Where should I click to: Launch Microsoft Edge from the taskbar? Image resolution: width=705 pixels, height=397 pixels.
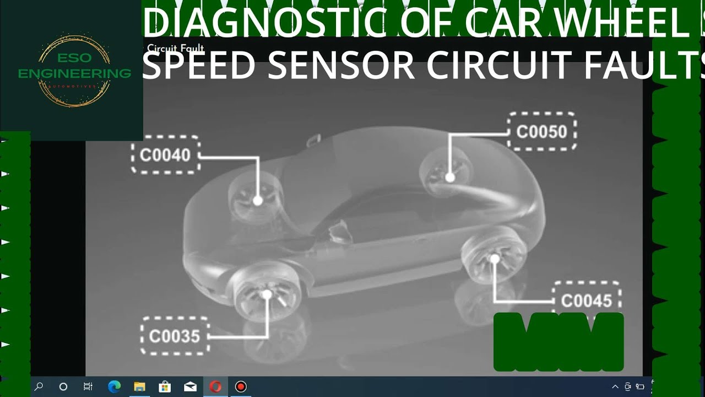pos(115,387)
